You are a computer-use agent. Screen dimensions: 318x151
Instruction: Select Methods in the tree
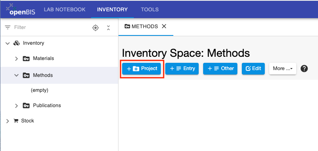tap(43, 75)
